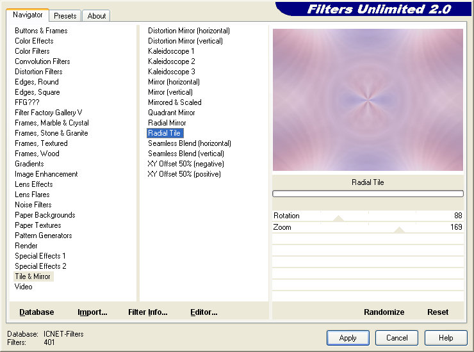
Task: Select the Render category
Action: [26, 246]
